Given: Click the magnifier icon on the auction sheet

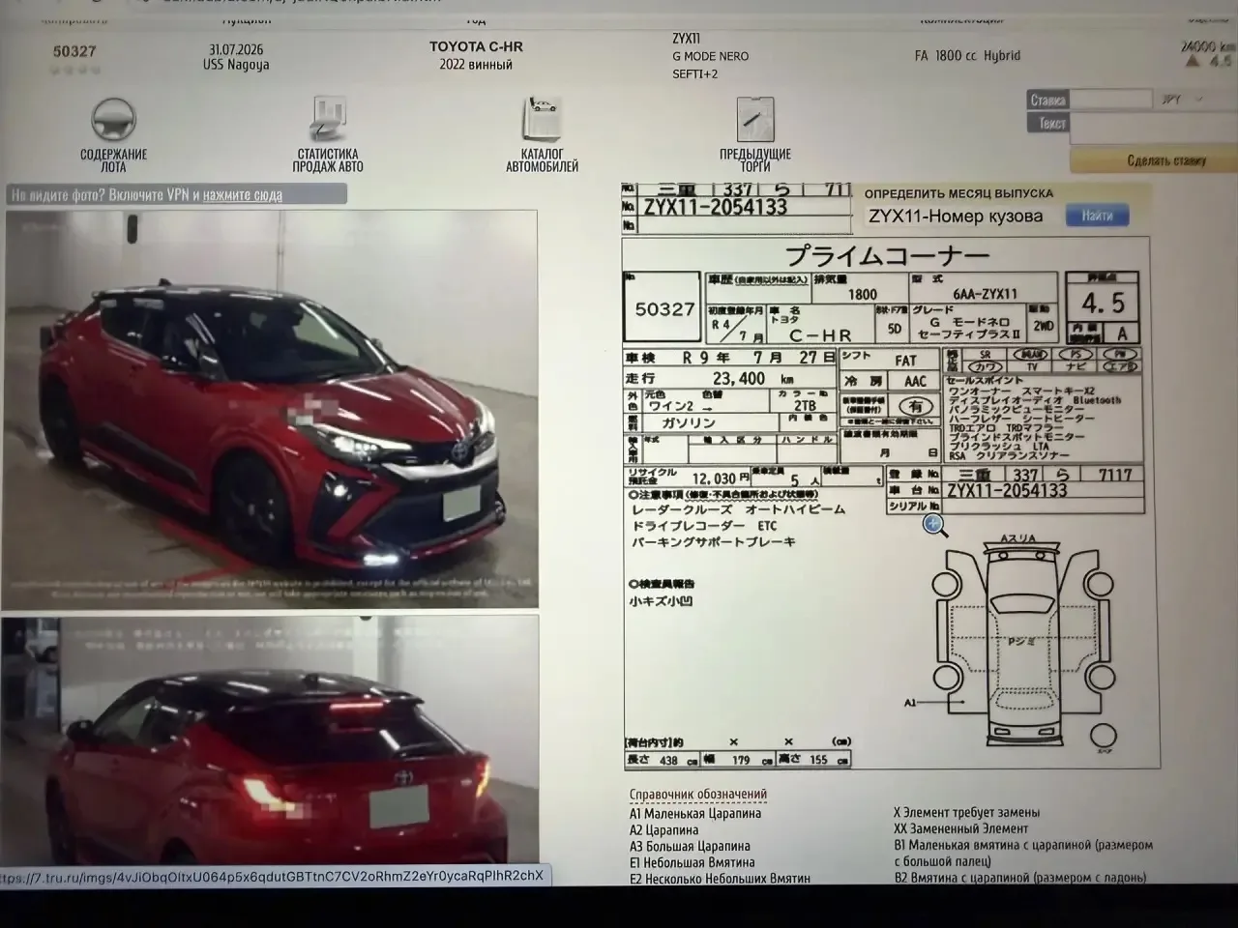Looking at the screenshot, I should [934, 525].
